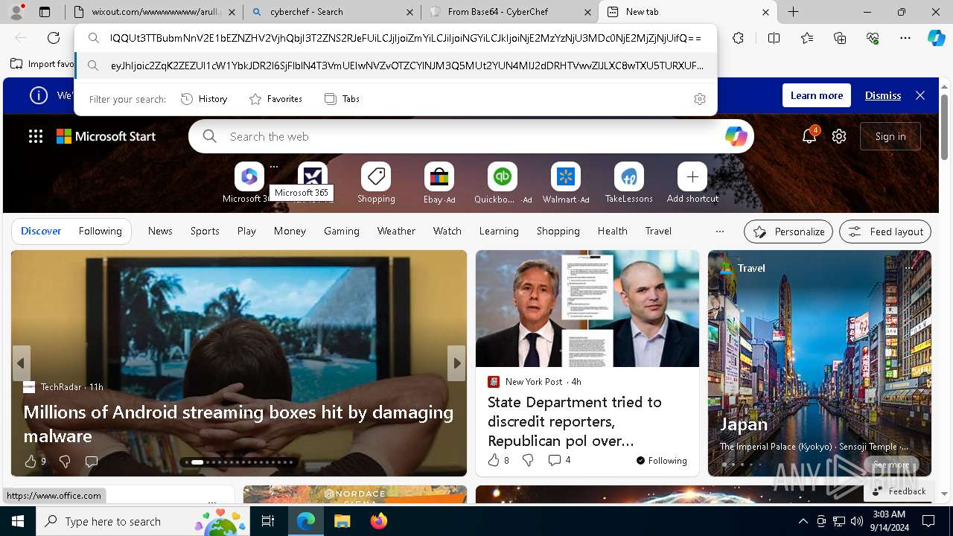
Task: Select the eyJhIjoic2ZqK2 search suggestion
Action: tap(396, 66)
